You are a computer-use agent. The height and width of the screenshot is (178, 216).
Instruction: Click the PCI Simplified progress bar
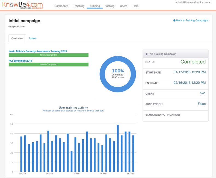click(x=49, y=65)
